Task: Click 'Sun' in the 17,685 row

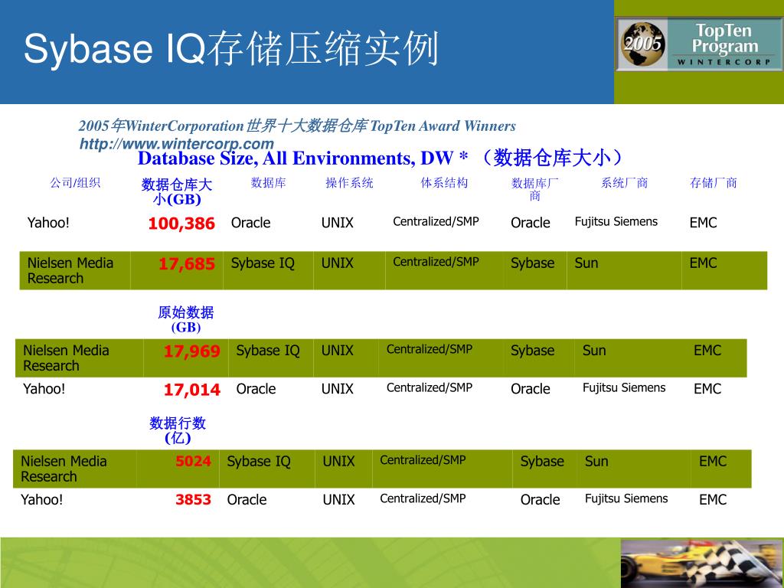Action: pos(586,263)
